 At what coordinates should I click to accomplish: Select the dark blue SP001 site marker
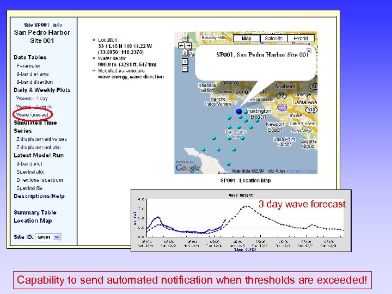point(239,111)
